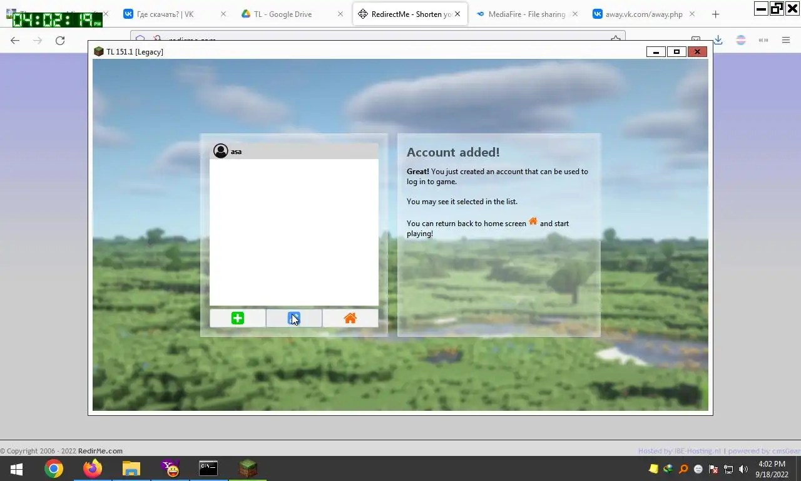This screenshot has height=481, width=801.
Task: Select the asa account in the list
Action: [x=294, y=151]
